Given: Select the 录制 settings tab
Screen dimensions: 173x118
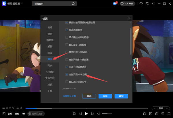Looking at the screenshot, I should pyautogui.click(x=50, y=34).
